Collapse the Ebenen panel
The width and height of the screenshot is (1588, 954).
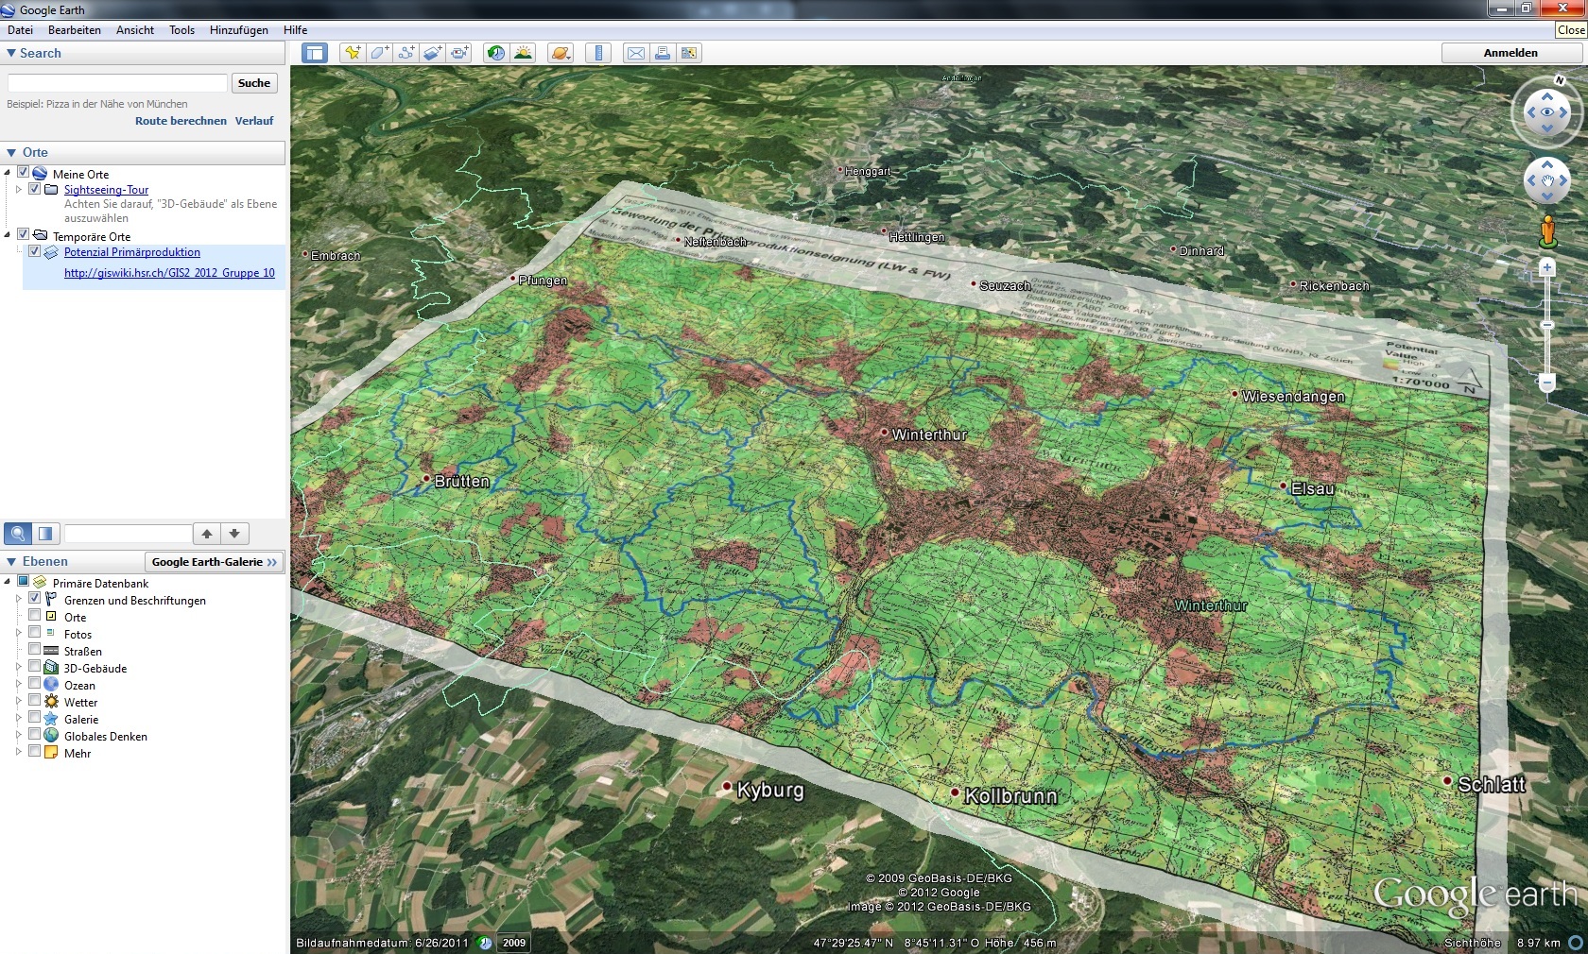point(9,561)
